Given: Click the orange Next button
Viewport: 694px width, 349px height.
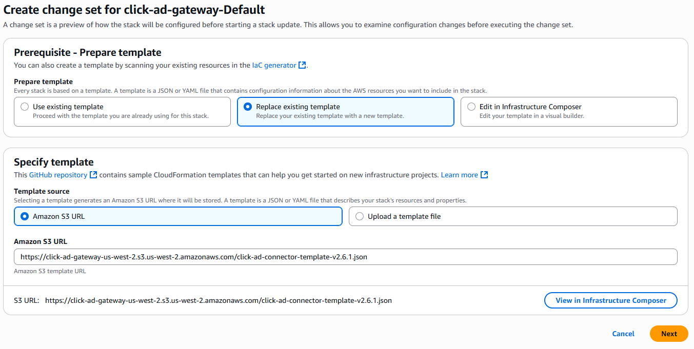Looking at the screenshot, I should (669, 334).
